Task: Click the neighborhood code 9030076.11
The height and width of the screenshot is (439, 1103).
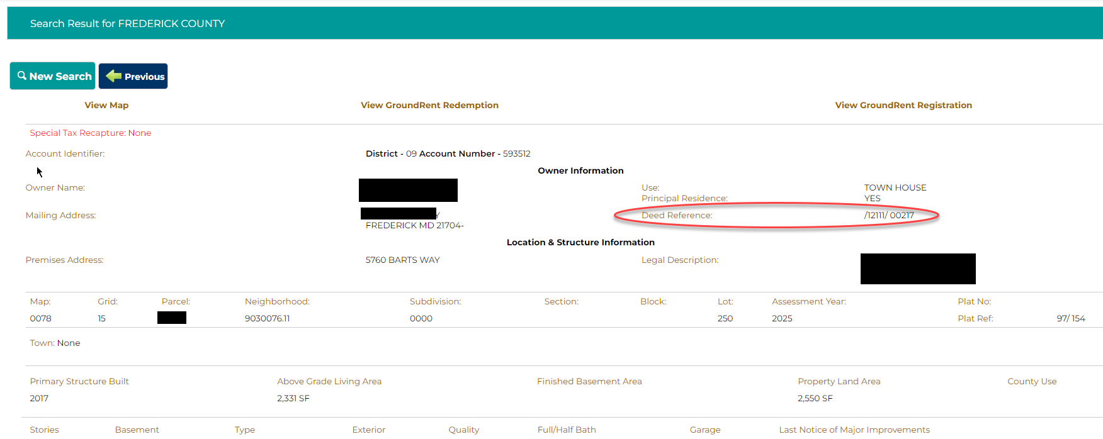Action: point(267,318)
